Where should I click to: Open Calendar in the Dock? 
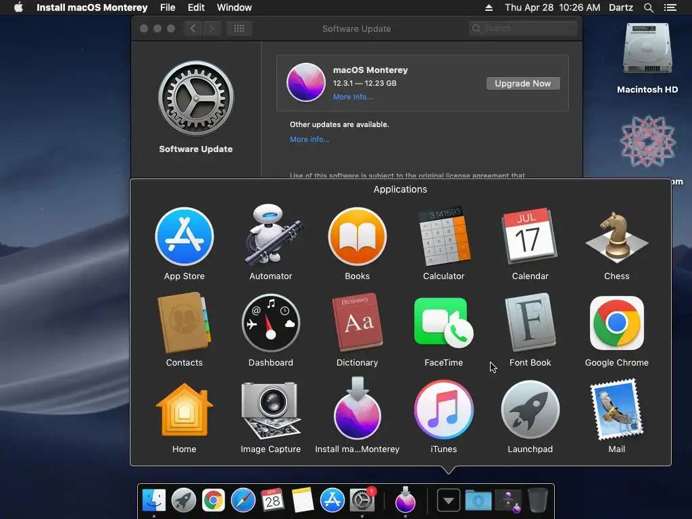click(273, 501)
